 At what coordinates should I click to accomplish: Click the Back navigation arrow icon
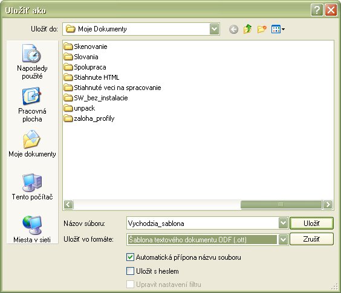[x=233, y=29]
